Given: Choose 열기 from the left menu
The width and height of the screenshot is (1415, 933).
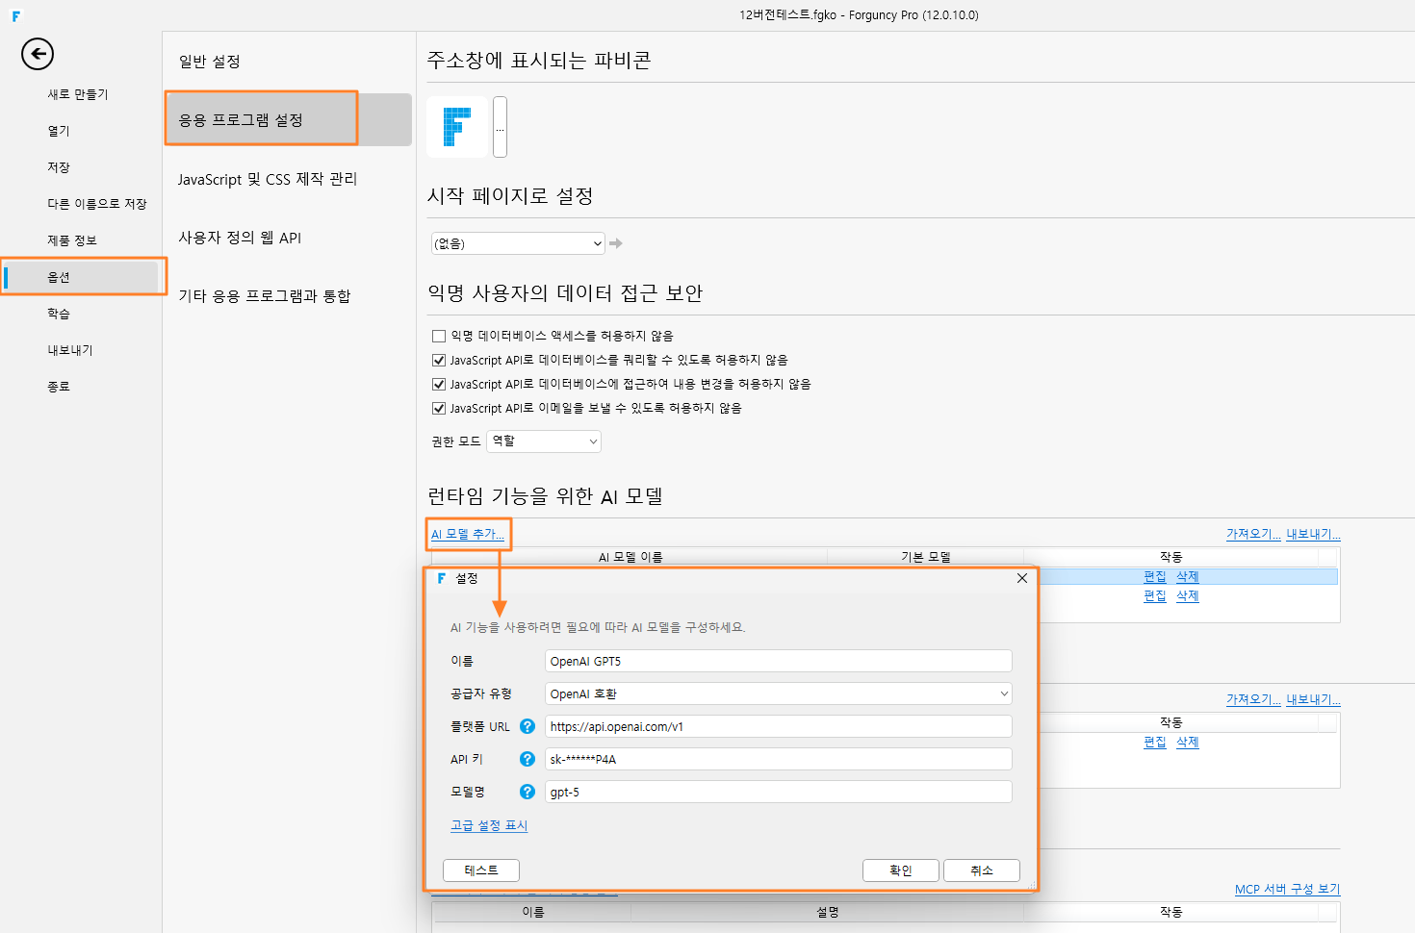Looking at the screenshot, I should pyautogui.click(x=59, y=131).
